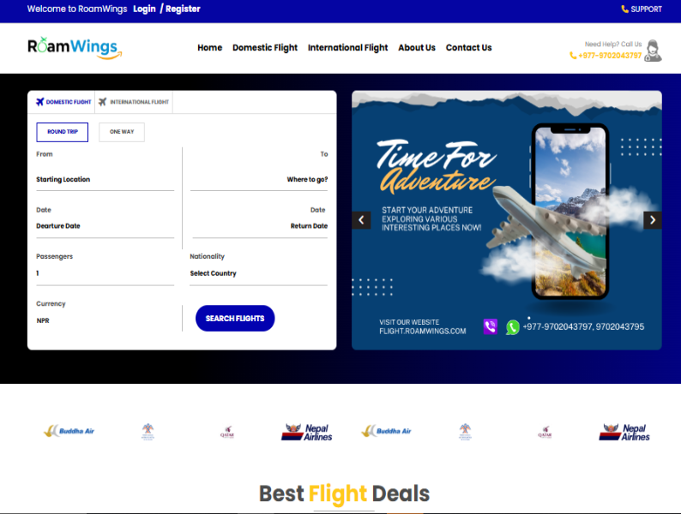Click the Starting Location input field

point(105,180)
